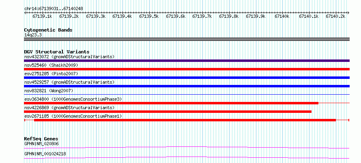Click the Cytogenetic Bands track title
Screen dimensions: 361x163
[48, 30]
